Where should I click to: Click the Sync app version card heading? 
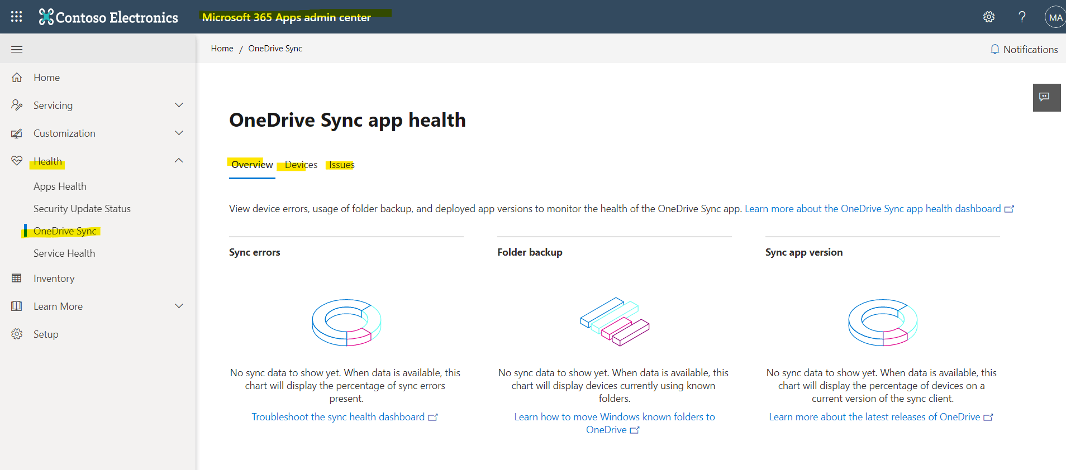pyautogui.click(x=804, y=252)
